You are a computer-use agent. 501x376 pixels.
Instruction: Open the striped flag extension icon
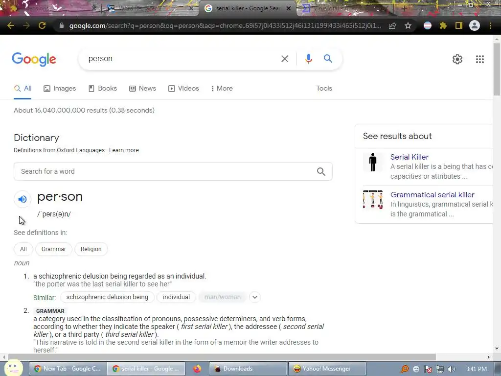click(428, 25)
